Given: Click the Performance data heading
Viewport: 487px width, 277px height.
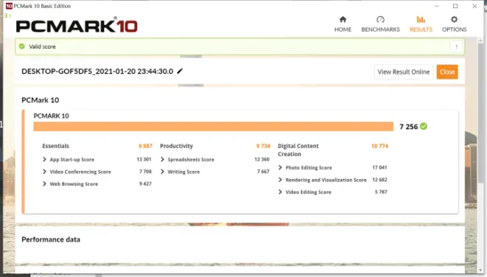Looking at the screenshot, I should click(x=51, y=239).
